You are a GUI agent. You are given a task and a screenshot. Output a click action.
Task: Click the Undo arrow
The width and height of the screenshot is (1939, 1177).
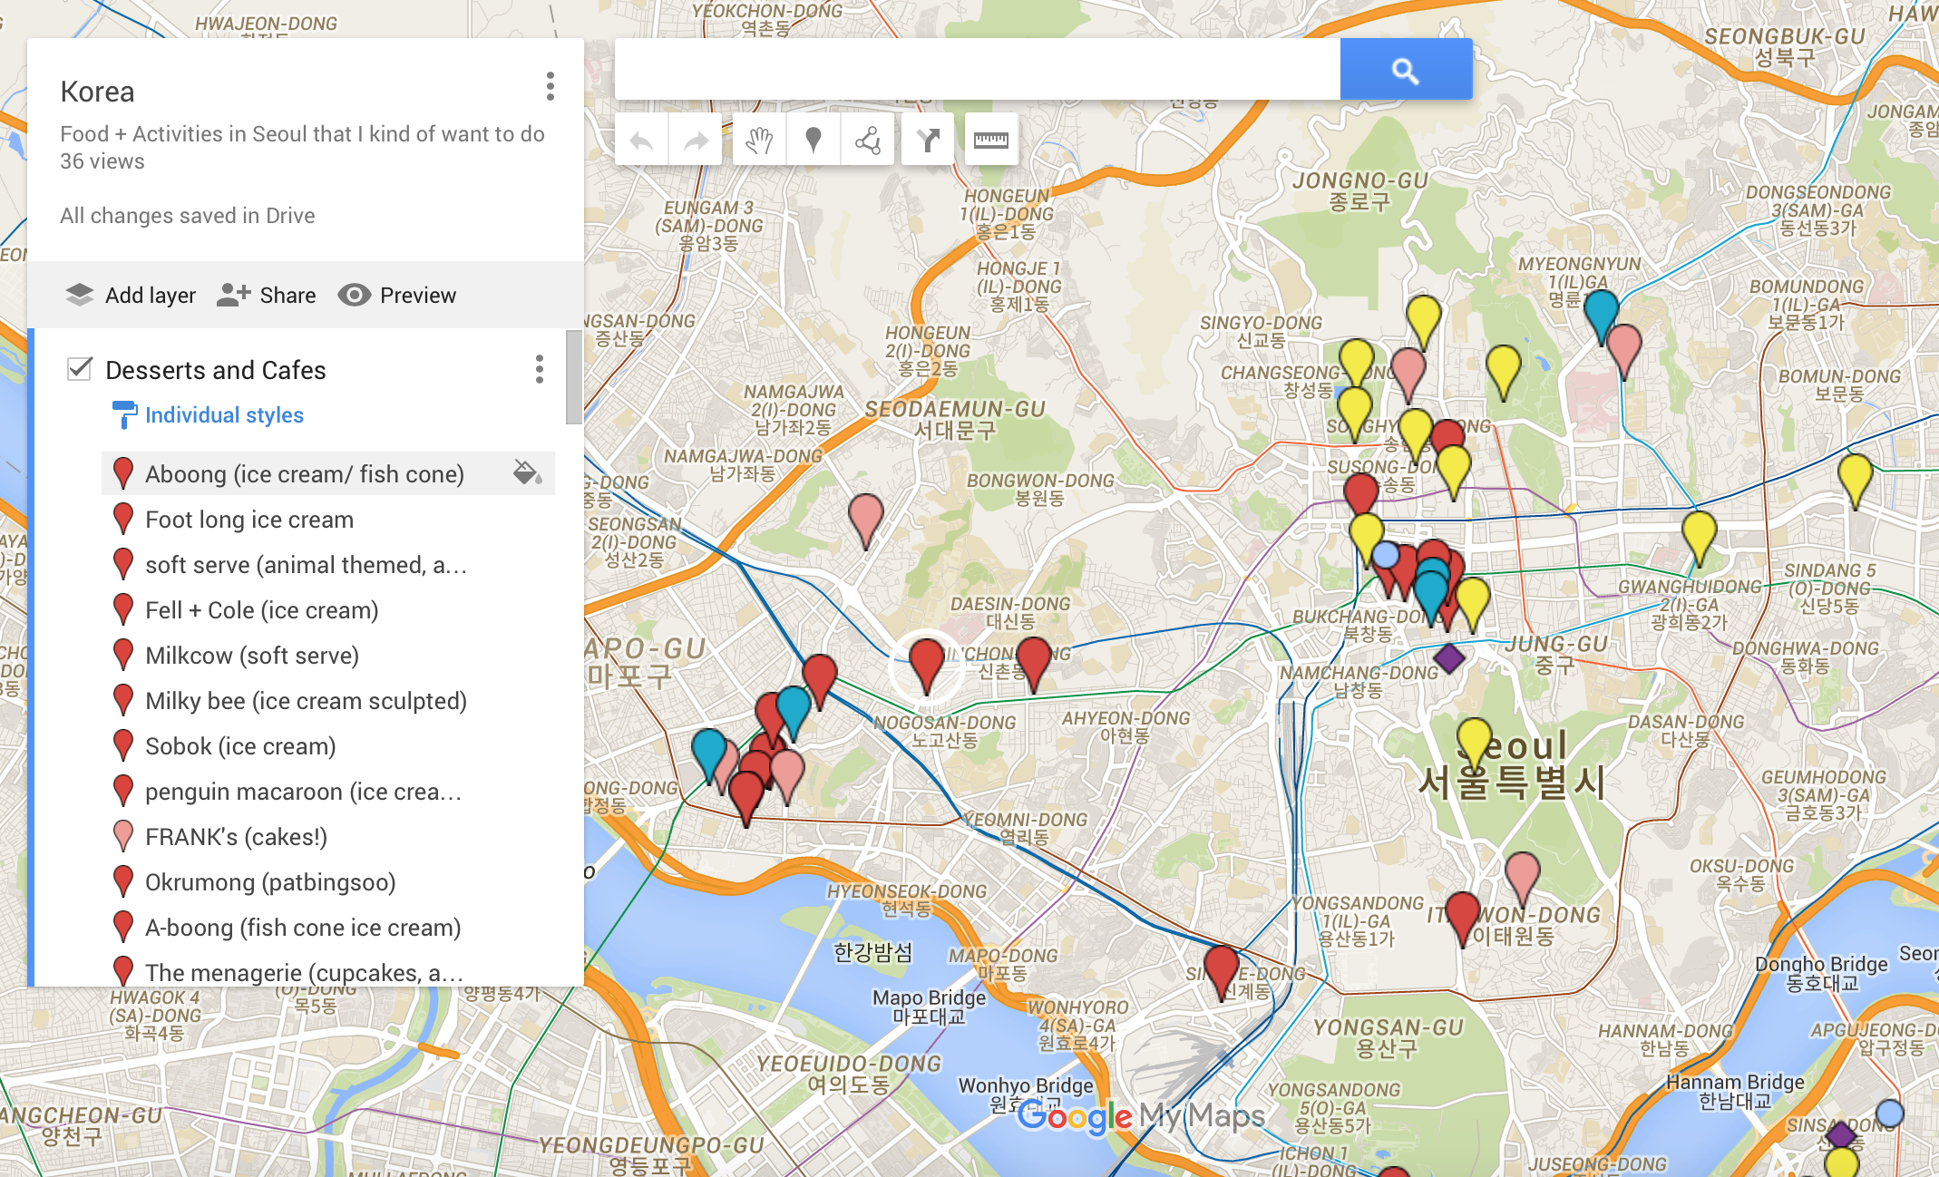[640, 139]
